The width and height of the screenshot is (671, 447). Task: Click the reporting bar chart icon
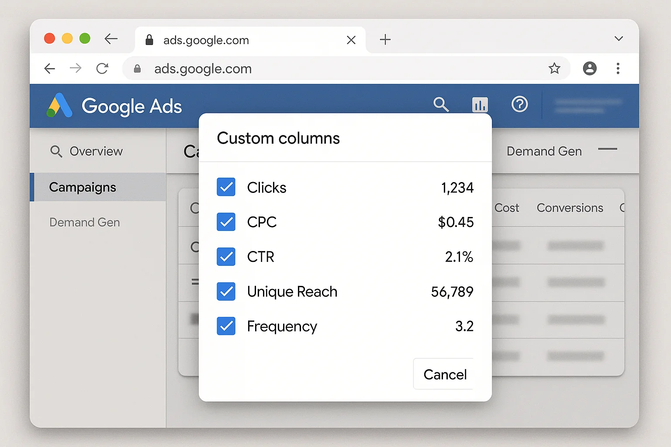(x=480, y=105)
